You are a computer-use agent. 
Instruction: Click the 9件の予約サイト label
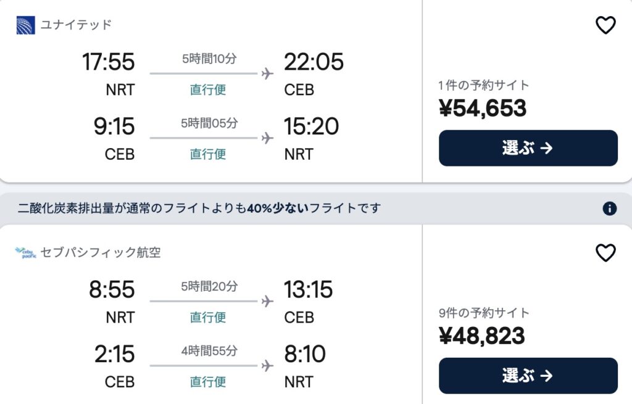[x=484, y=313]
